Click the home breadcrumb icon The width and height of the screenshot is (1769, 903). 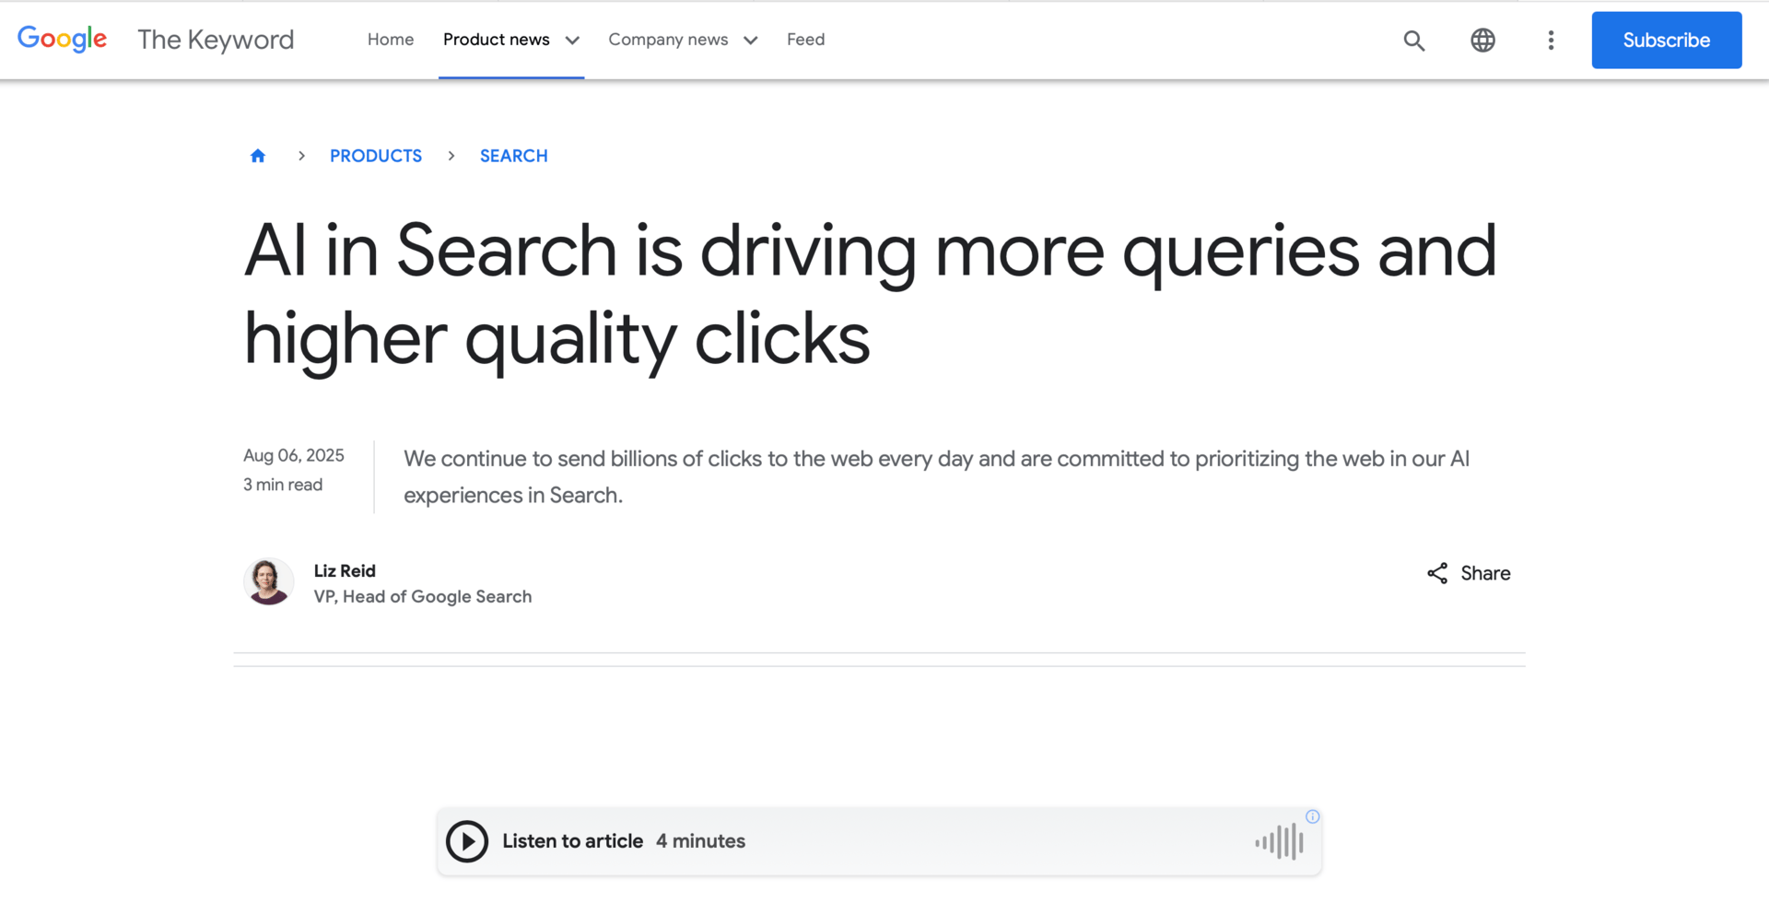258,156
